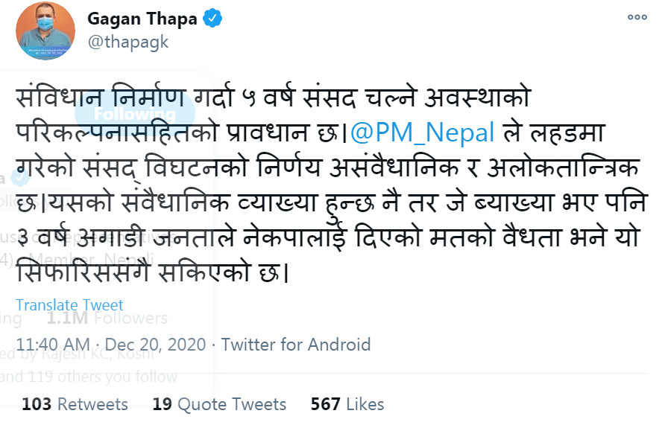Viewport: 665px width, 425px height.
Task: Open Gagan Thapa's profile via display name
Action: click(x=142, y=19)
